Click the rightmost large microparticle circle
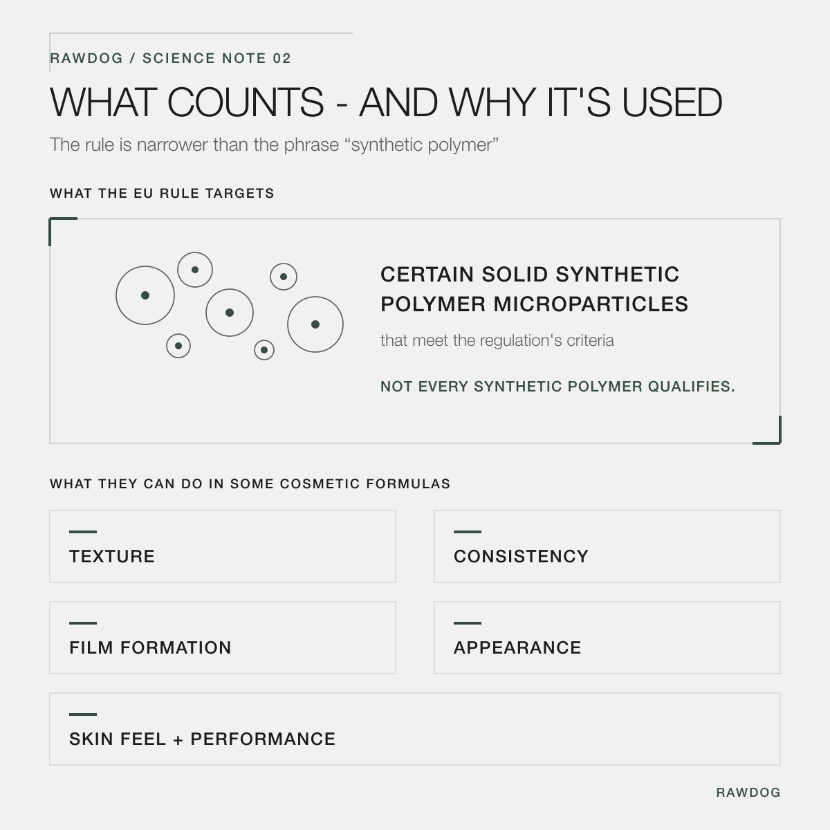830x830 pixels. pyautogui.click(x=315, y=324)
